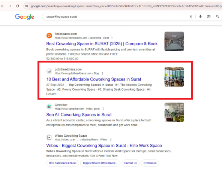
Task: Open Wibes - Biggest Coworking Space in Surat
Action: coord(104,146)
